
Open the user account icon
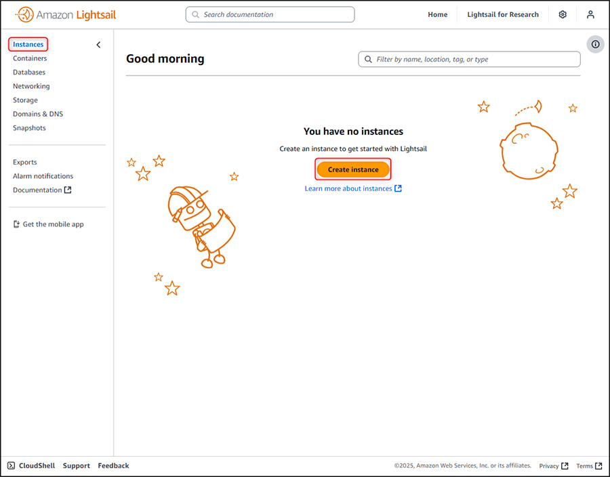coord(590,14)
